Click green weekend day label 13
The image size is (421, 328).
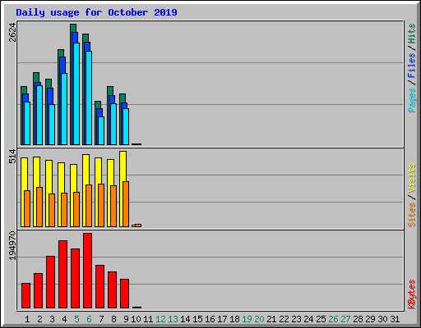173,319
